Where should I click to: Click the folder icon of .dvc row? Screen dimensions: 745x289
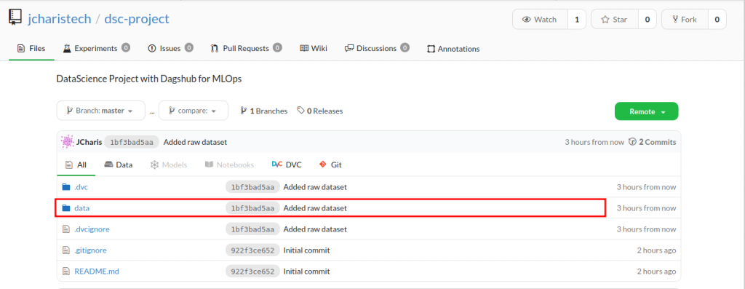(66, 187)
